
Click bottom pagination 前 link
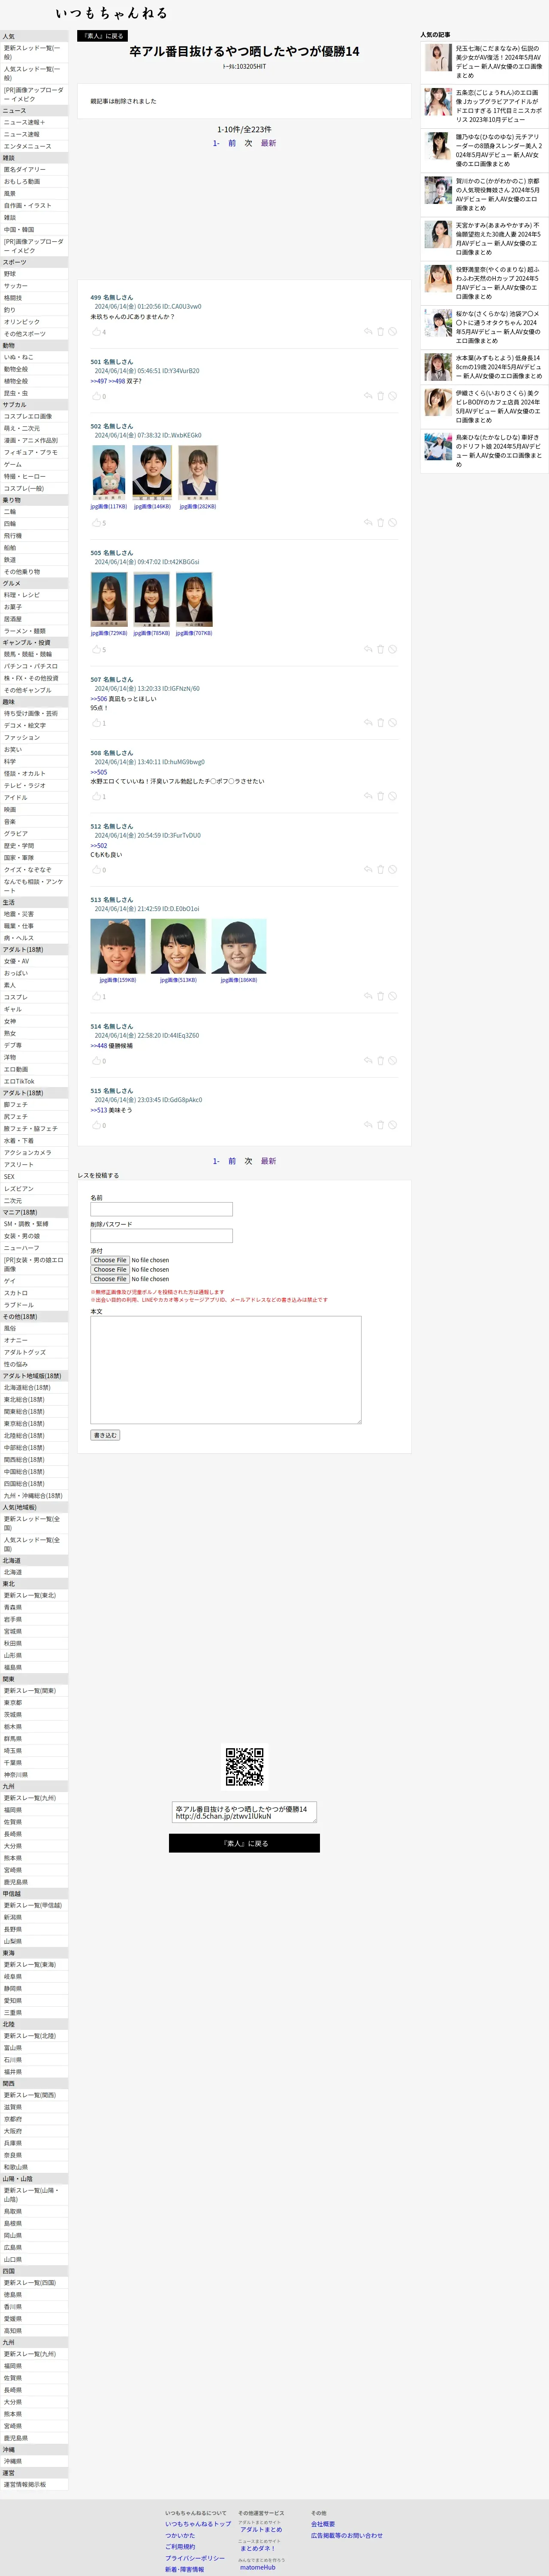click(232, 1161)
